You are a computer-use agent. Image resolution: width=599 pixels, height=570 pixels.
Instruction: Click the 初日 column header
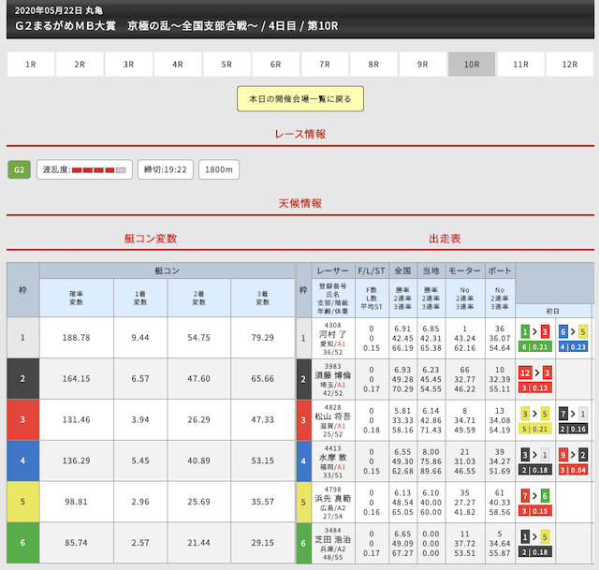553,311
